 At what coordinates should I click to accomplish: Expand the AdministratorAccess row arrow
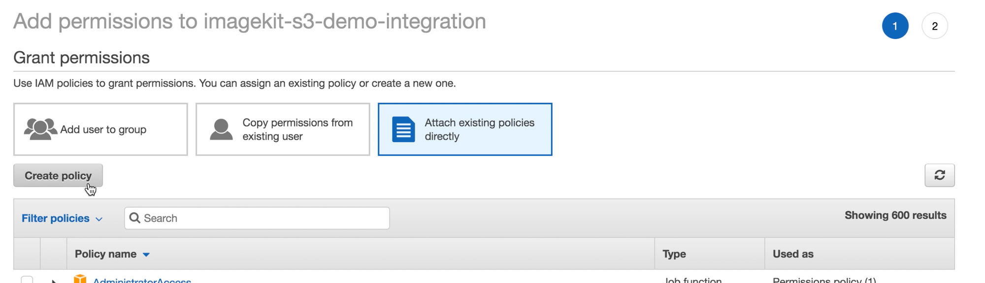[x=54, y=281]
